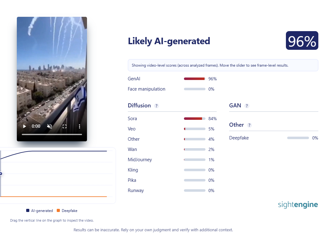
Task: Click the GenAI score bar
Action: point(195,79)
